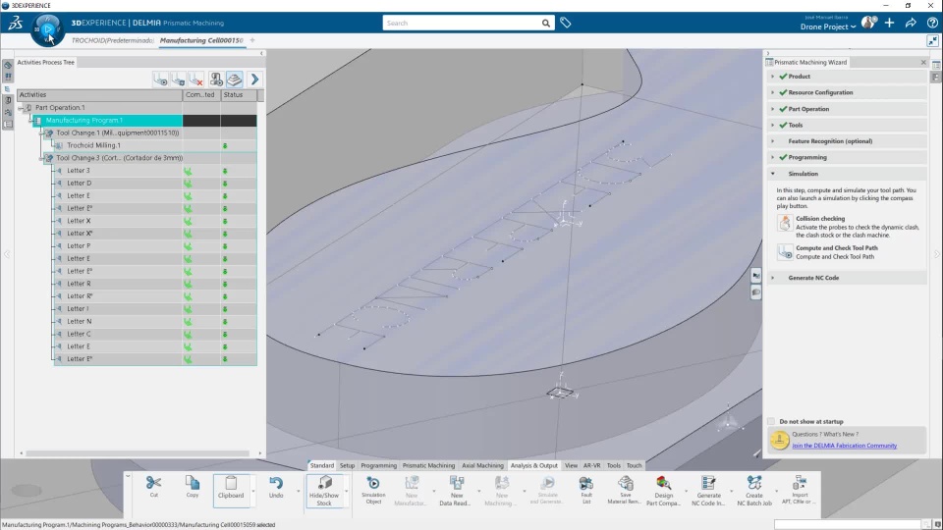Image resolution: width=943 pixels, height=530 pixels.
Task: Click the expand viewport icon at top right
Action: coord(932,40)
